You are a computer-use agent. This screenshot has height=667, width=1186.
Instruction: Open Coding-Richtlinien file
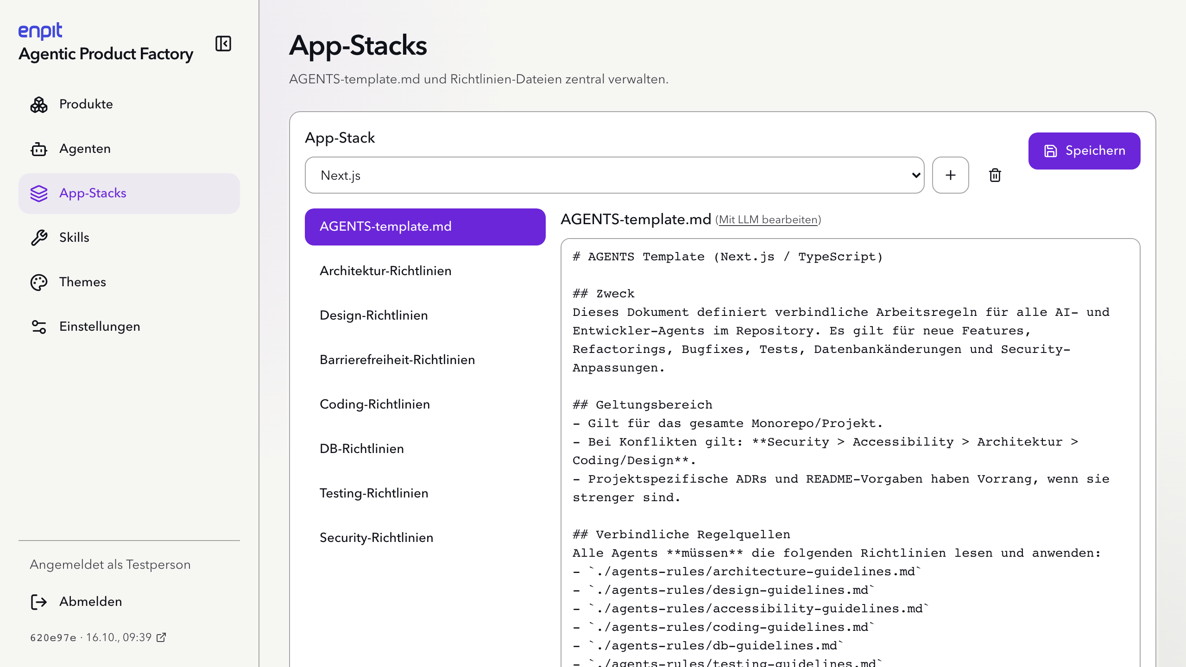pos(425,404)
